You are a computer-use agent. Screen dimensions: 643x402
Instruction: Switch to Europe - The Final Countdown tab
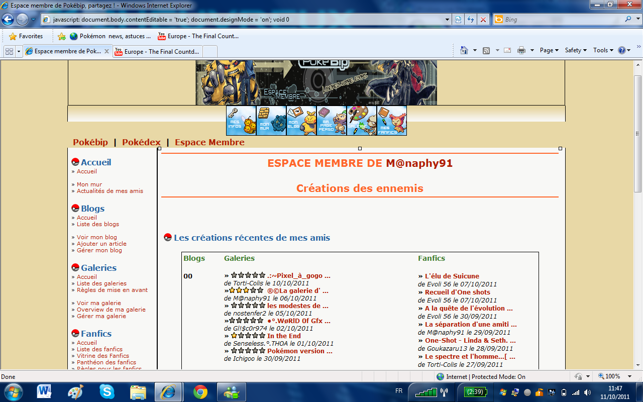[157, 51]
